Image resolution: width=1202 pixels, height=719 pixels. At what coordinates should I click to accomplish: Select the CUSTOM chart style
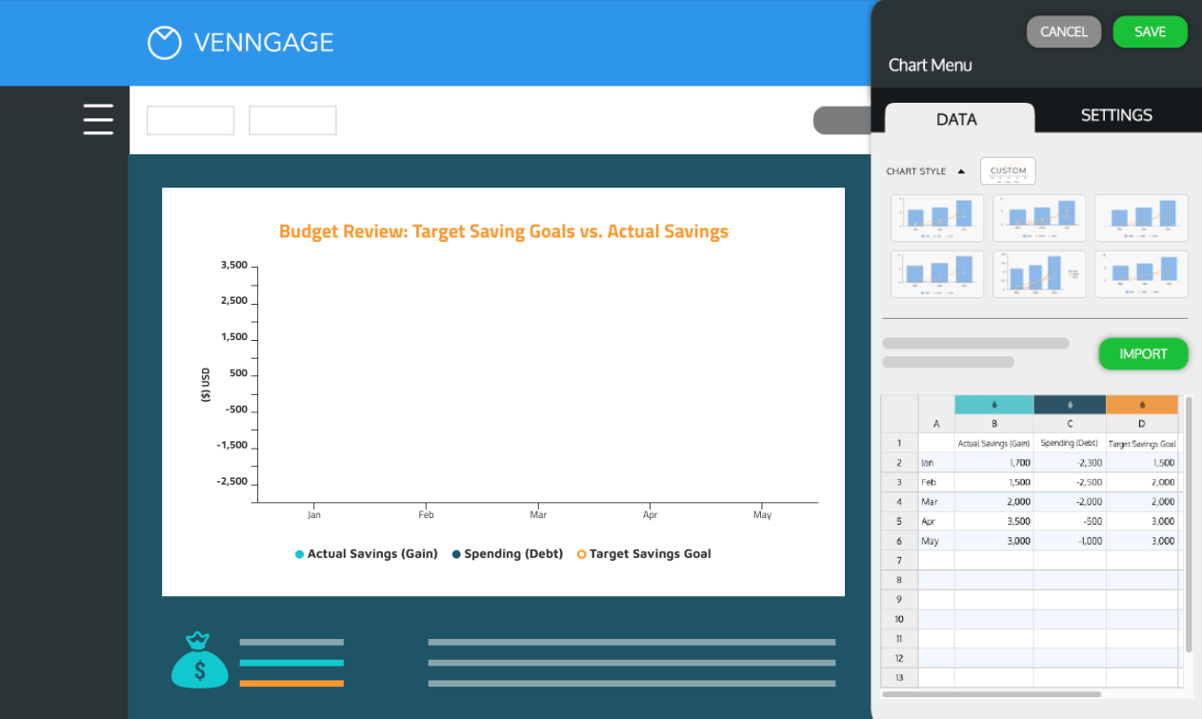click(x=1008, y=170)
